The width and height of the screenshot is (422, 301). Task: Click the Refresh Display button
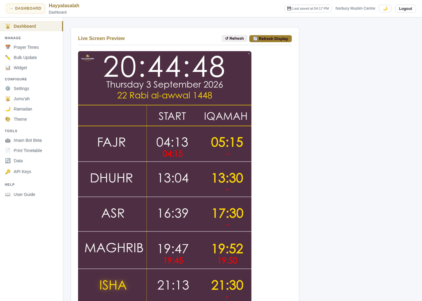(270, 39)
